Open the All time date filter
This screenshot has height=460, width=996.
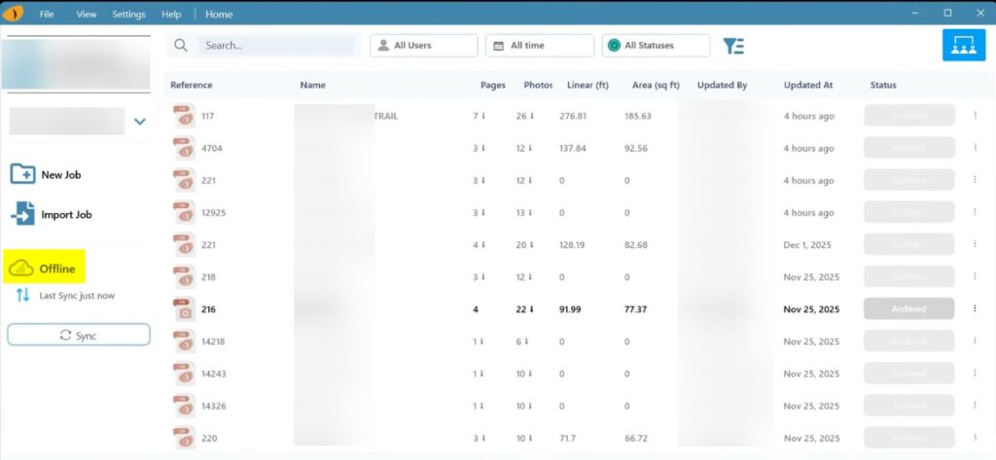pos(540,46)
